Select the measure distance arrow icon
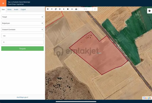This screenshot has width=152, height=103. (x=72, y=9)
